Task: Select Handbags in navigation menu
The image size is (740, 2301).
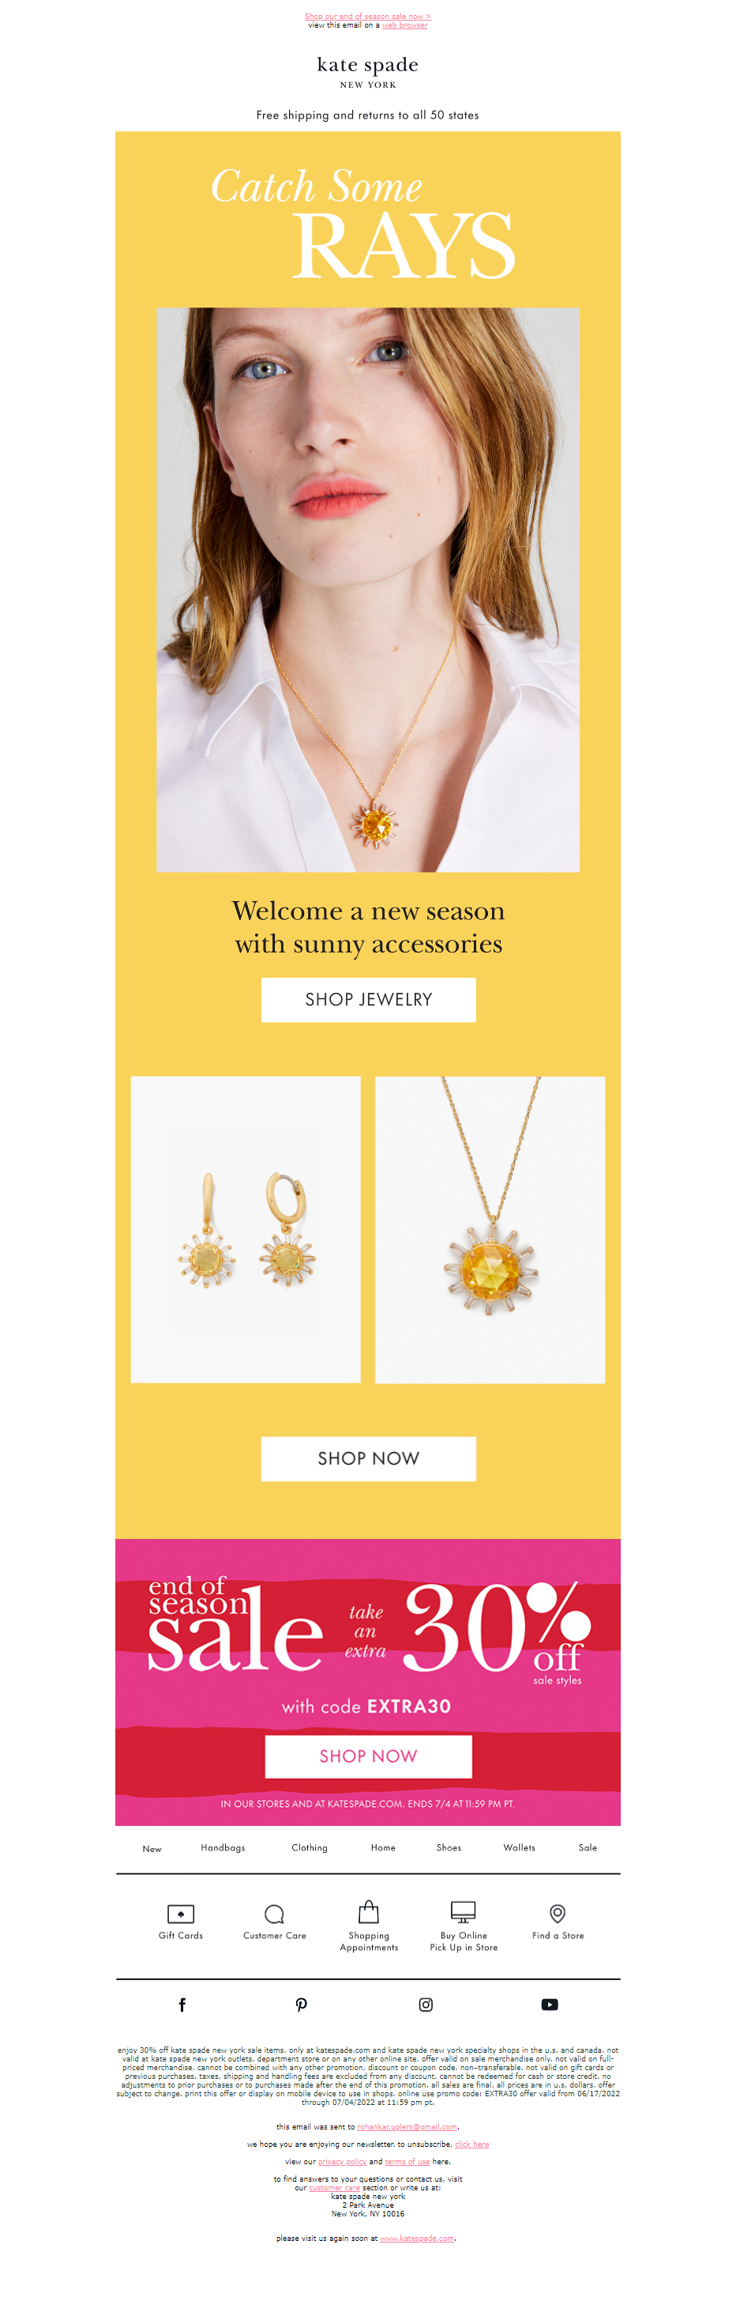Action: (224, 1847)
